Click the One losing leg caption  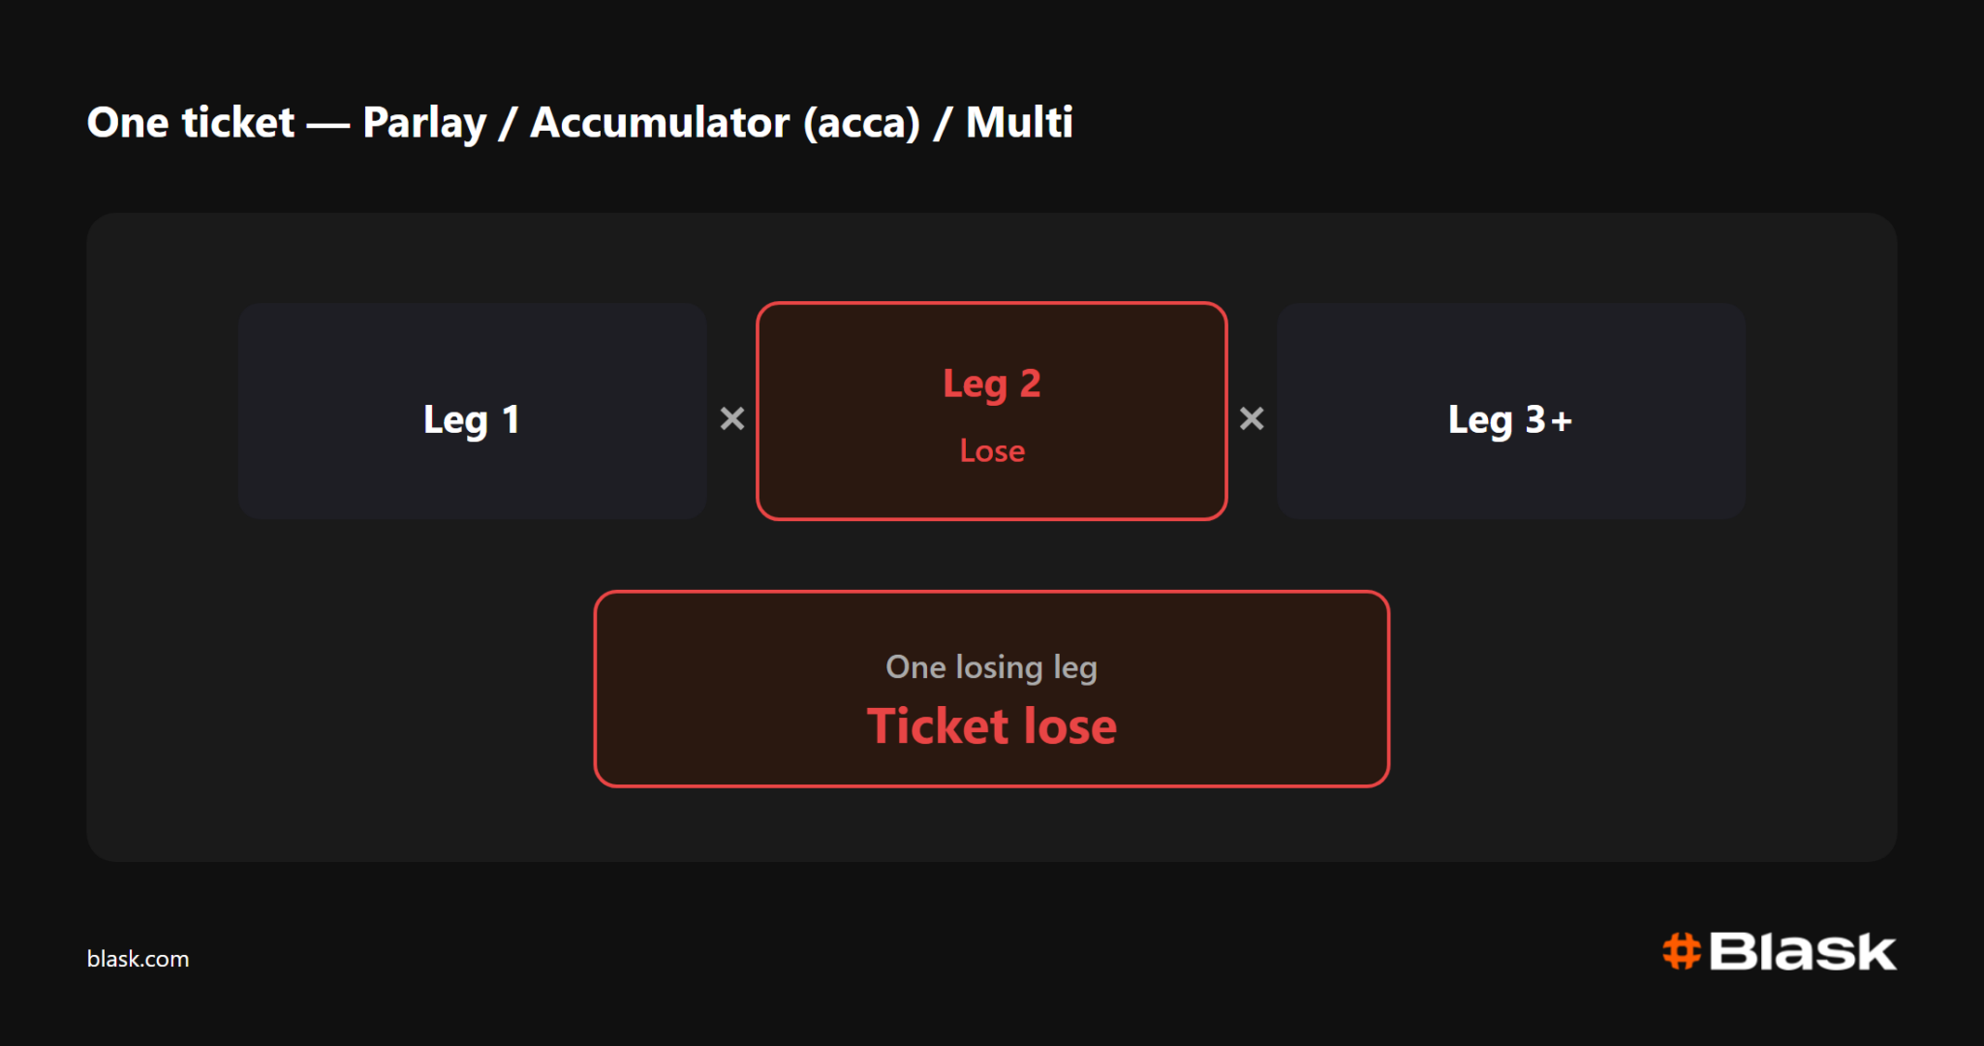992,667
